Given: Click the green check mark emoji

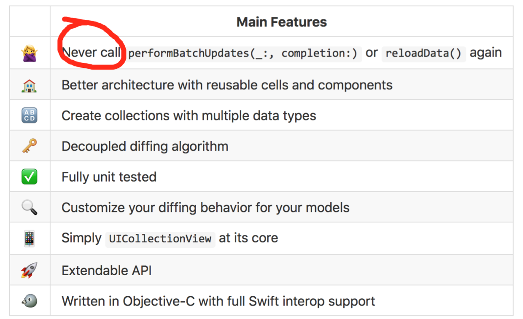Looking at the screenshot, I should coord(30,177).
